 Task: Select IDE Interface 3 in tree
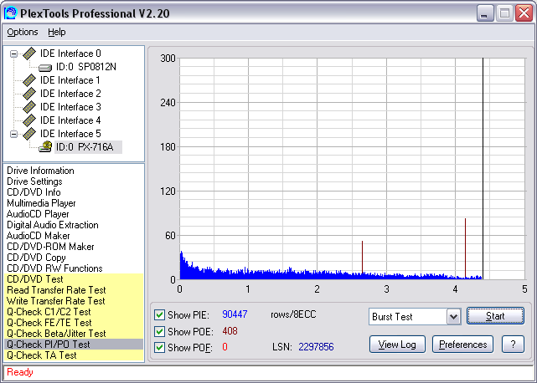pos(70,107)
